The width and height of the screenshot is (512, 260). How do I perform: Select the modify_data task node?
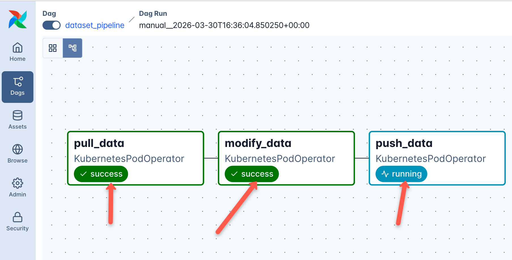pyautogui.click(x=286, y=158)
